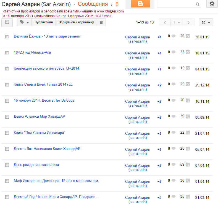The width and height of the screenshot is (218, 206).
Task: Go to the next page arrow
Action: click(x=188, y=22)
